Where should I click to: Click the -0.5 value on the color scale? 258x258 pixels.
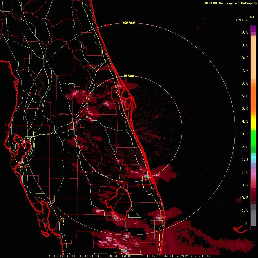click(244, 198)
